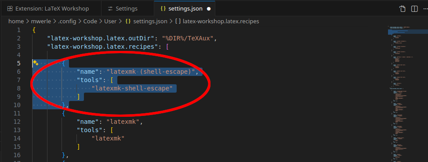Viewport: 428px width, 162px height.
Task: Click line number 16 in the gutter
Action: (17, 155)
